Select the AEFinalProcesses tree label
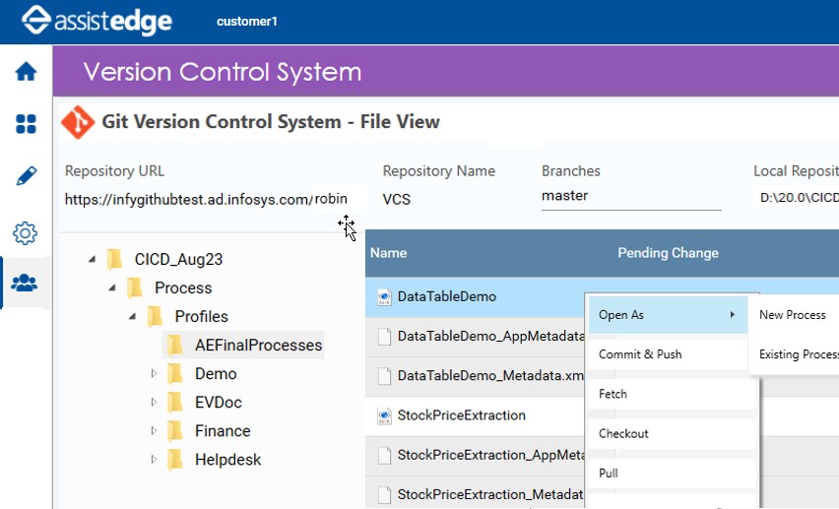The height and width of the screenshot is (509, 839). click(258, 346)
